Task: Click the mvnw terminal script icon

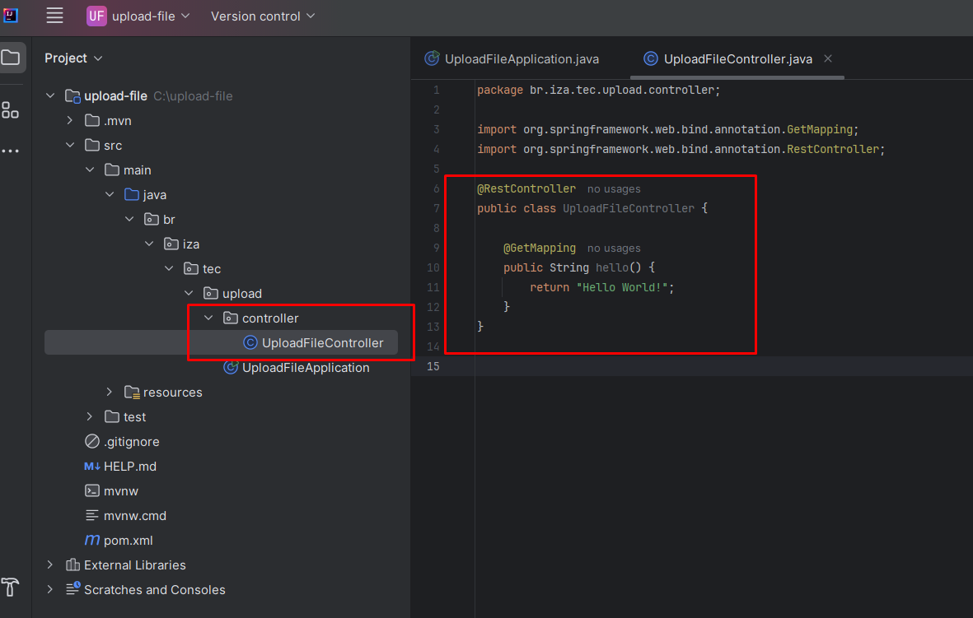Action: [x=91, y=491]
